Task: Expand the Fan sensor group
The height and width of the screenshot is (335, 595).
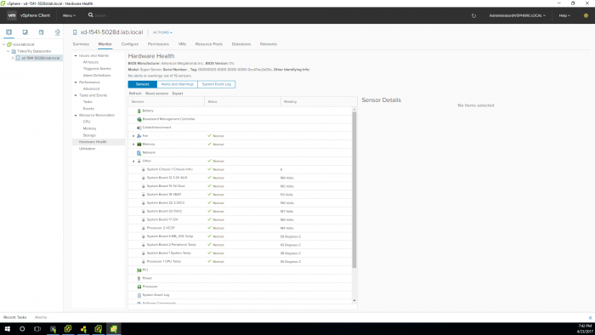Action: [x=133, y=136]
